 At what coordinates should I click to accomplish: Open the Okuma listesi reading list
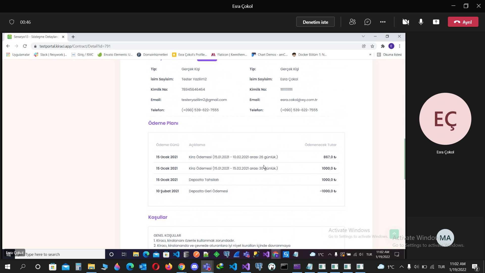click(x=389, y=55)
